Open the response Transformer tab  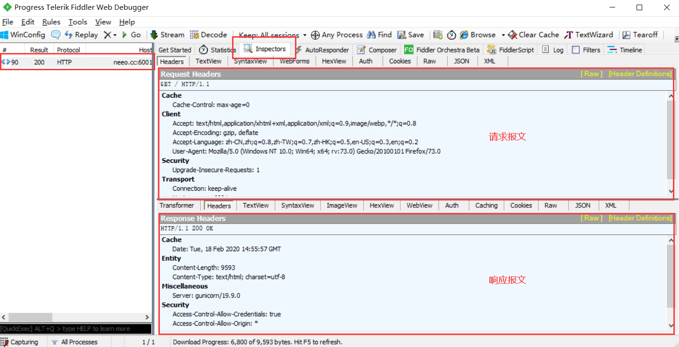(177, 205)
